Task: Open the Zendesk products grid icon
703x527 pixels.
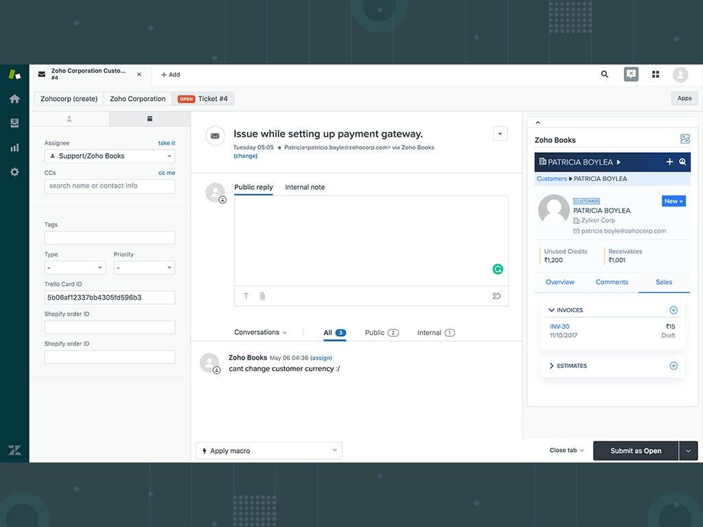Action: tap(656, 74)
